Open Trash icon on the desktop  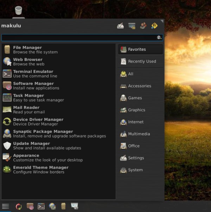18,11
